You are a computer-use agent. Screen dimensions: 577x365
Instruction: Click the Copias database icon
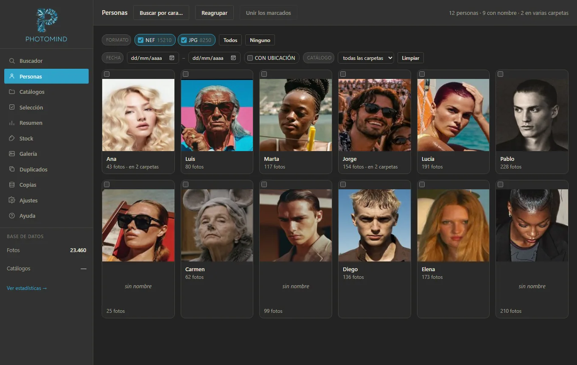(x=12, y=185)
